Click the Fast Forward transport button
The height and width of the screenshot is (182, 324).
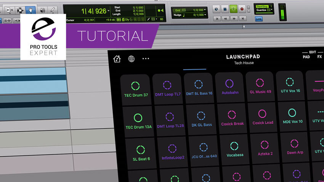pos(234,19)
